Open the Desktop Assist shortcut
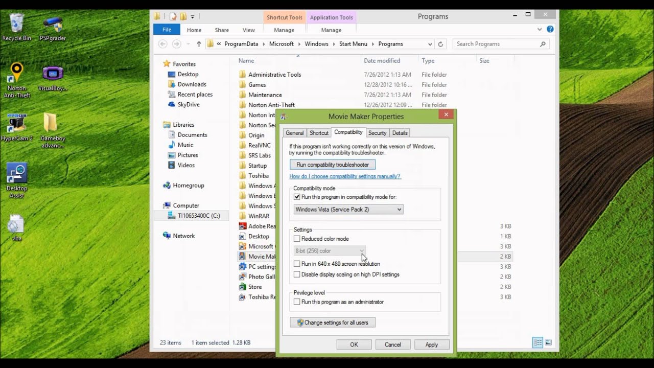The width and height of the screenshot is (654, 368). pyautogui.click(x=16, y=181)
